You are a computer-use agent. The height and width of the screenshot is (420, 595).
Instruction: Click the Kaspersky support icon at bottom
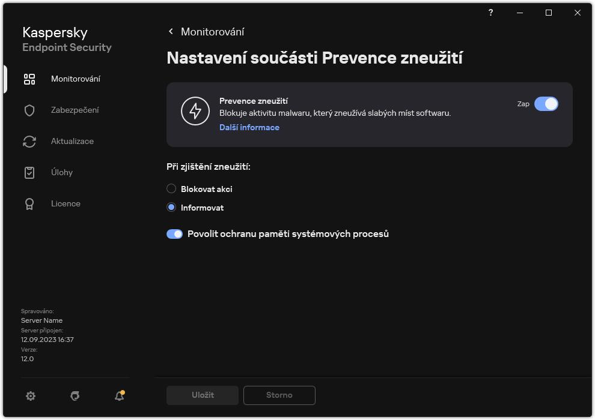tap(75, 396)
